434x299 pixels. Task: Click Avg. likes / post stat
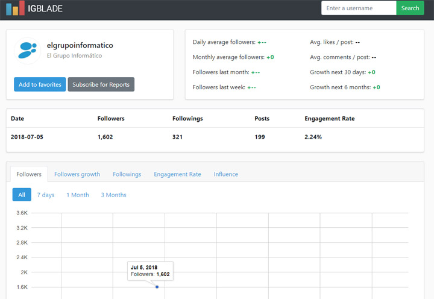tap(335, 42)
